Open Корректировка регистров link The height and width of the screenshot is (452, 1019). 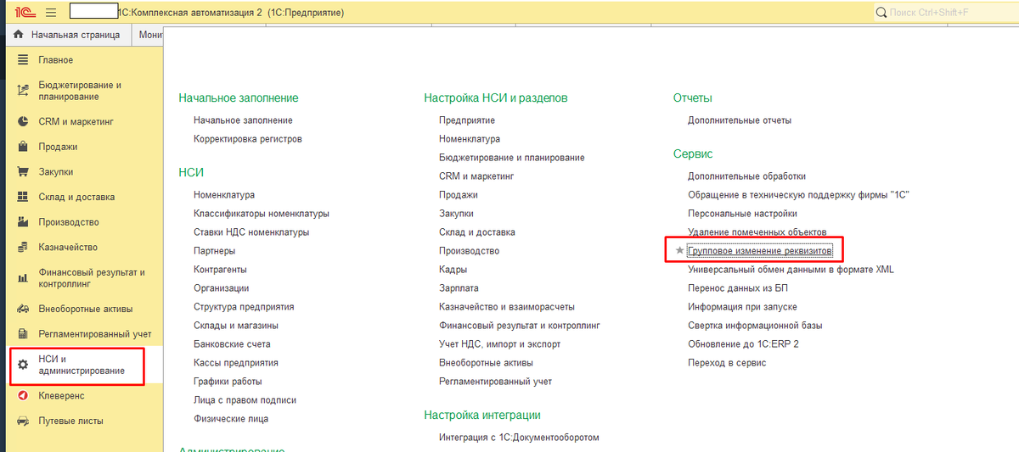(x=248, y=139)
